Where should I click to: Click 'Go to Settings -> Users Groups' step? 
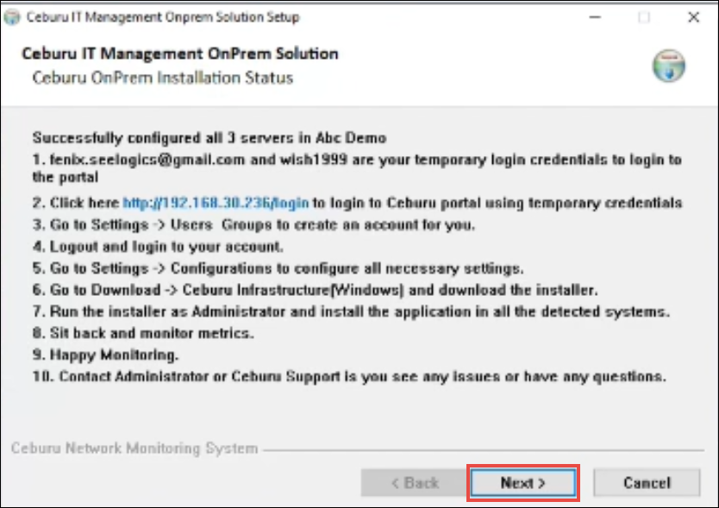click(253, 224)
